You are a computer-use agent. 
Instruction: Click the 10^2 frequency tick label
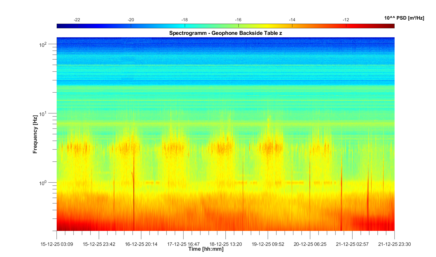tap(43, 44)
